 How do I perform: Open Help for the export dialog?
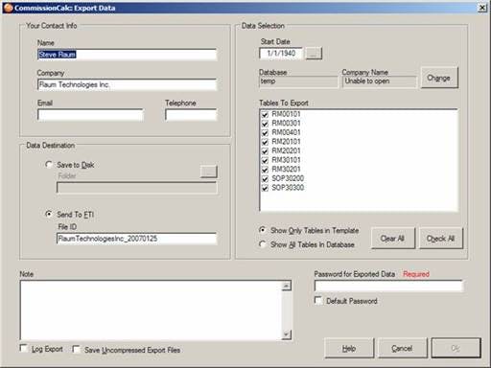(349, 348)
